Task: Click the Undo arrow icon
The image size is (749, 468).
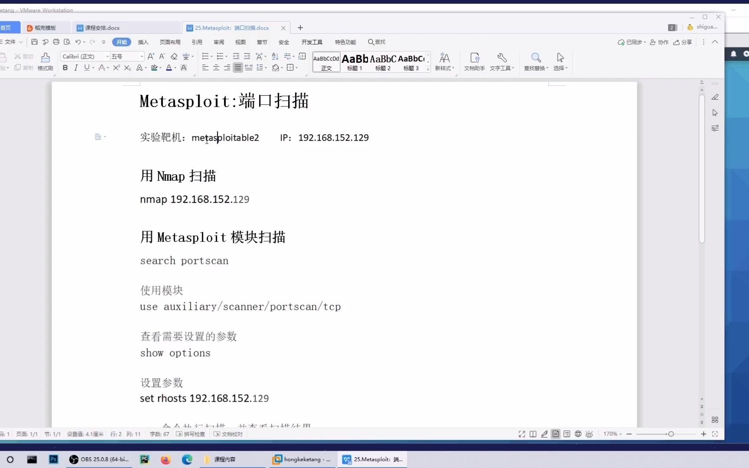Action: coord(78,42)
